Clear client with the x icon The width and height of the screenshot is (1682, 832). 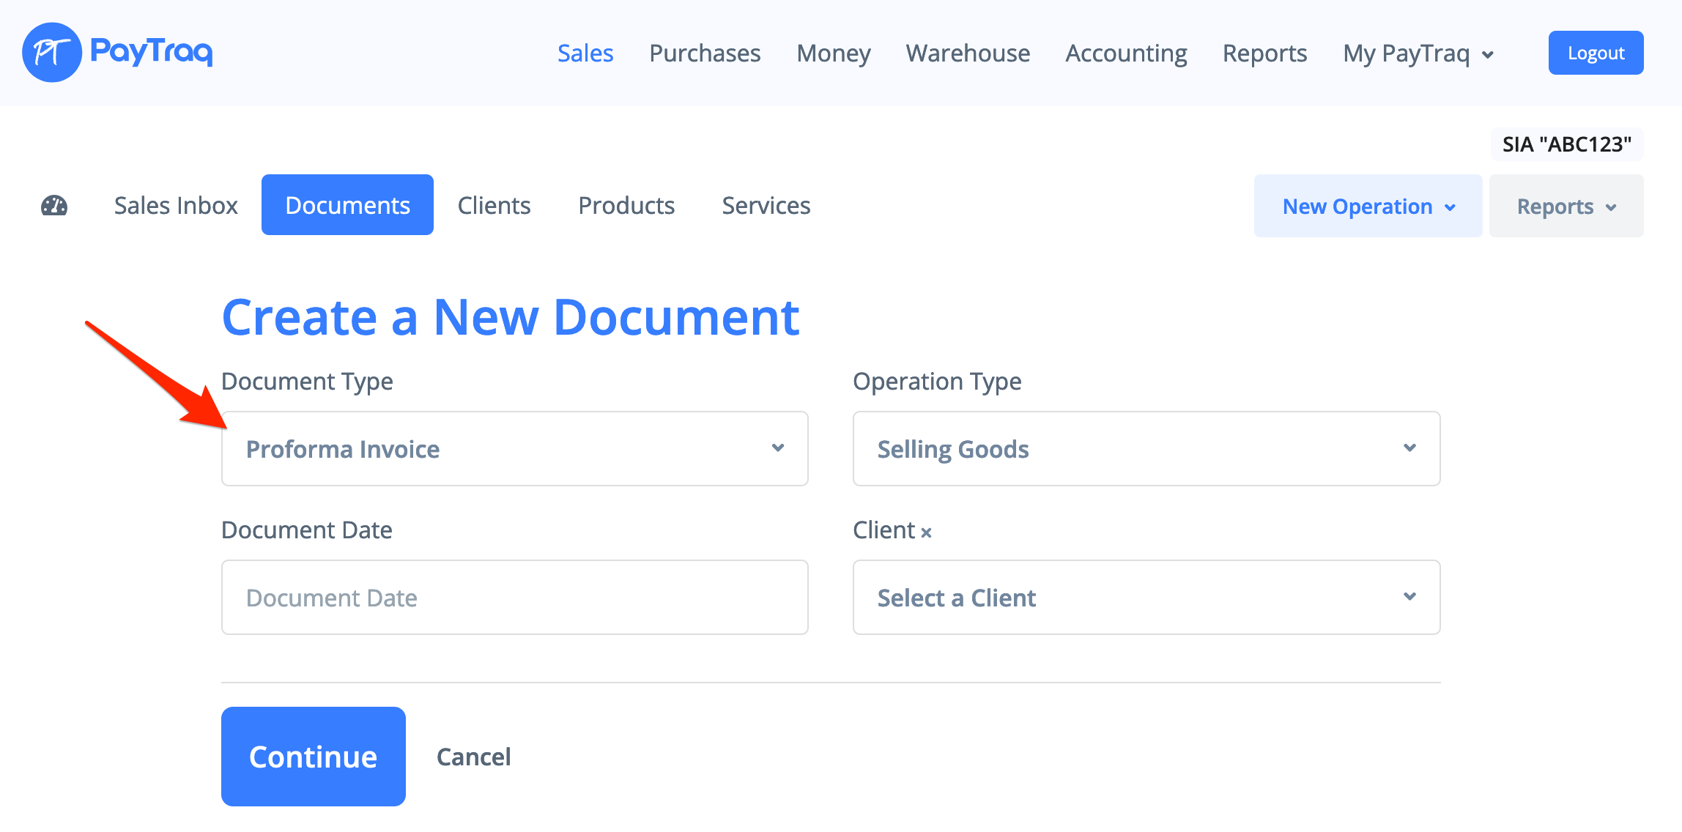[926, 532]
